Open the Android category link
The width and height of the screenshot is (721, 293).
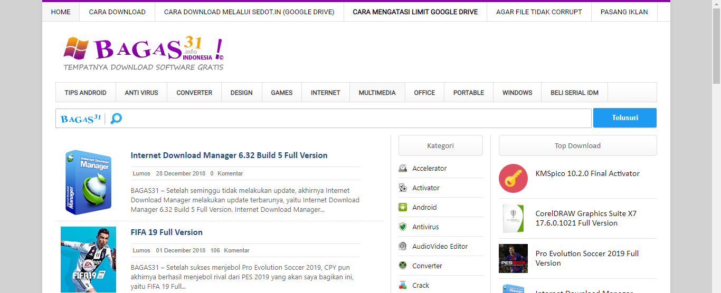[x=425, y=208]
